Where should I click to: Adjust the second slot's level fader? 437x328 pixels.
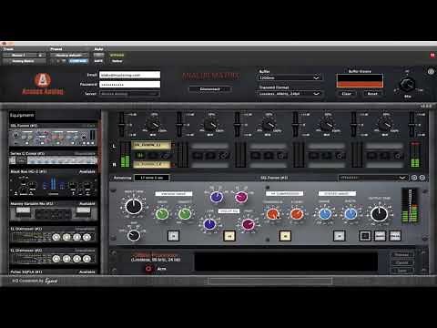click(x=179, y=124)
